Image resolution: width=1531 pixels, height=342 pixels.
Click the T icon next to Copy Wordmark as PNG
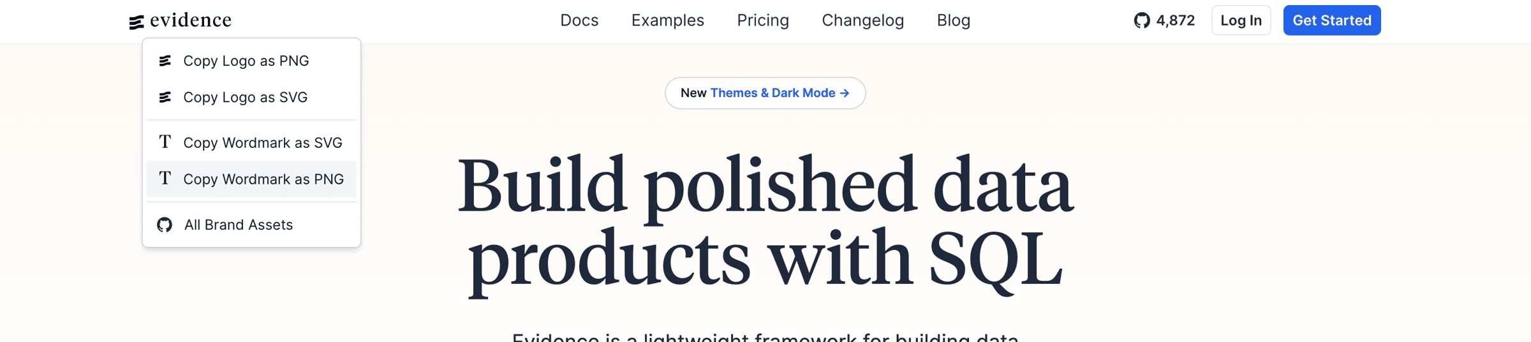[165, 178]
